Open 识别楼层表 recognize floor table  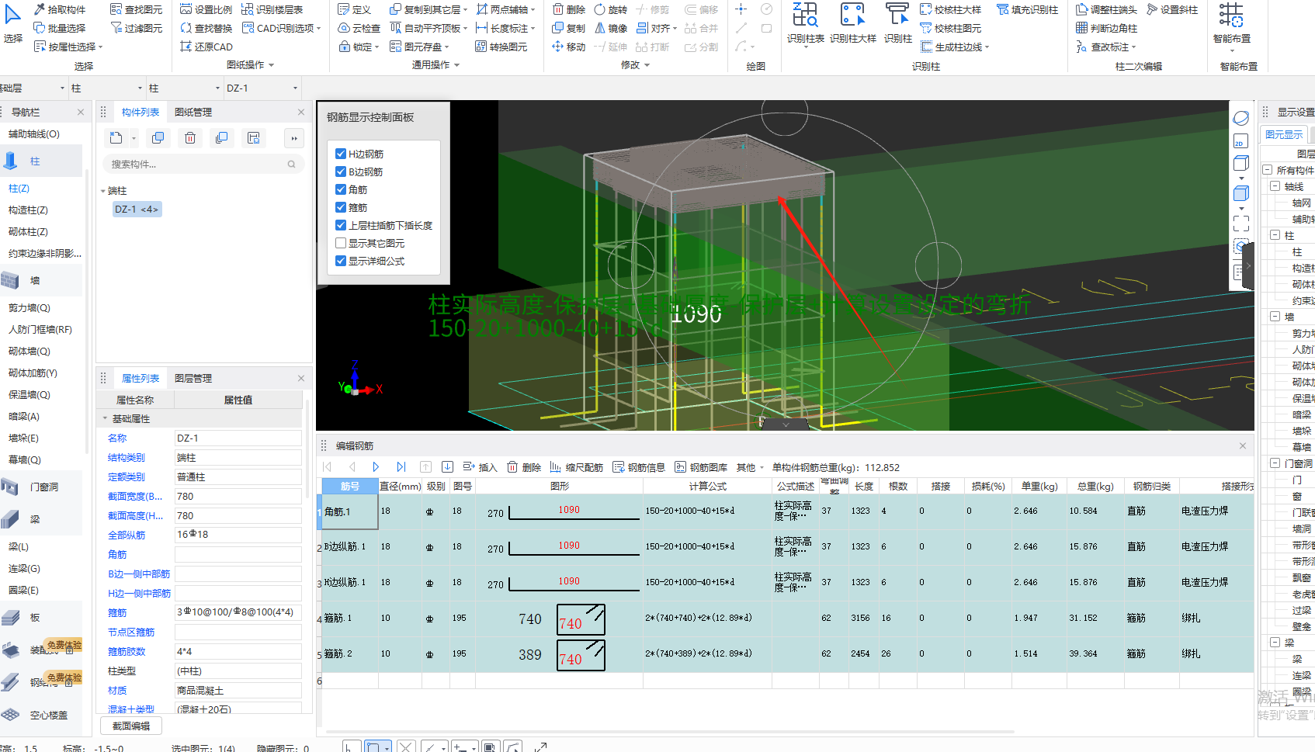(x=272, y=9)
